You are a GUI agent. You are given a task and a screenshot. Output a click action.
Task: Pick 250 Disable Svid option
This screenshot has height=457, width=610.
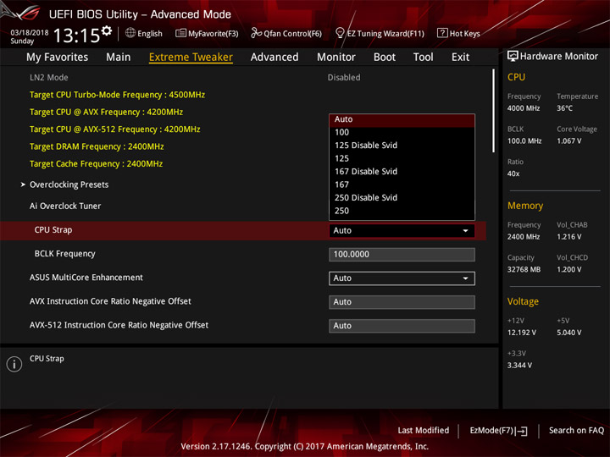[x=402, y=197]
